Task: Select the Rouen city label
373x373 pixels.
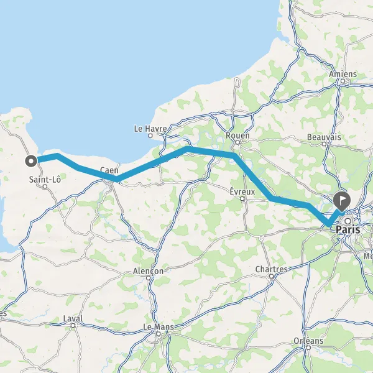Action: (x=237, y=136)
